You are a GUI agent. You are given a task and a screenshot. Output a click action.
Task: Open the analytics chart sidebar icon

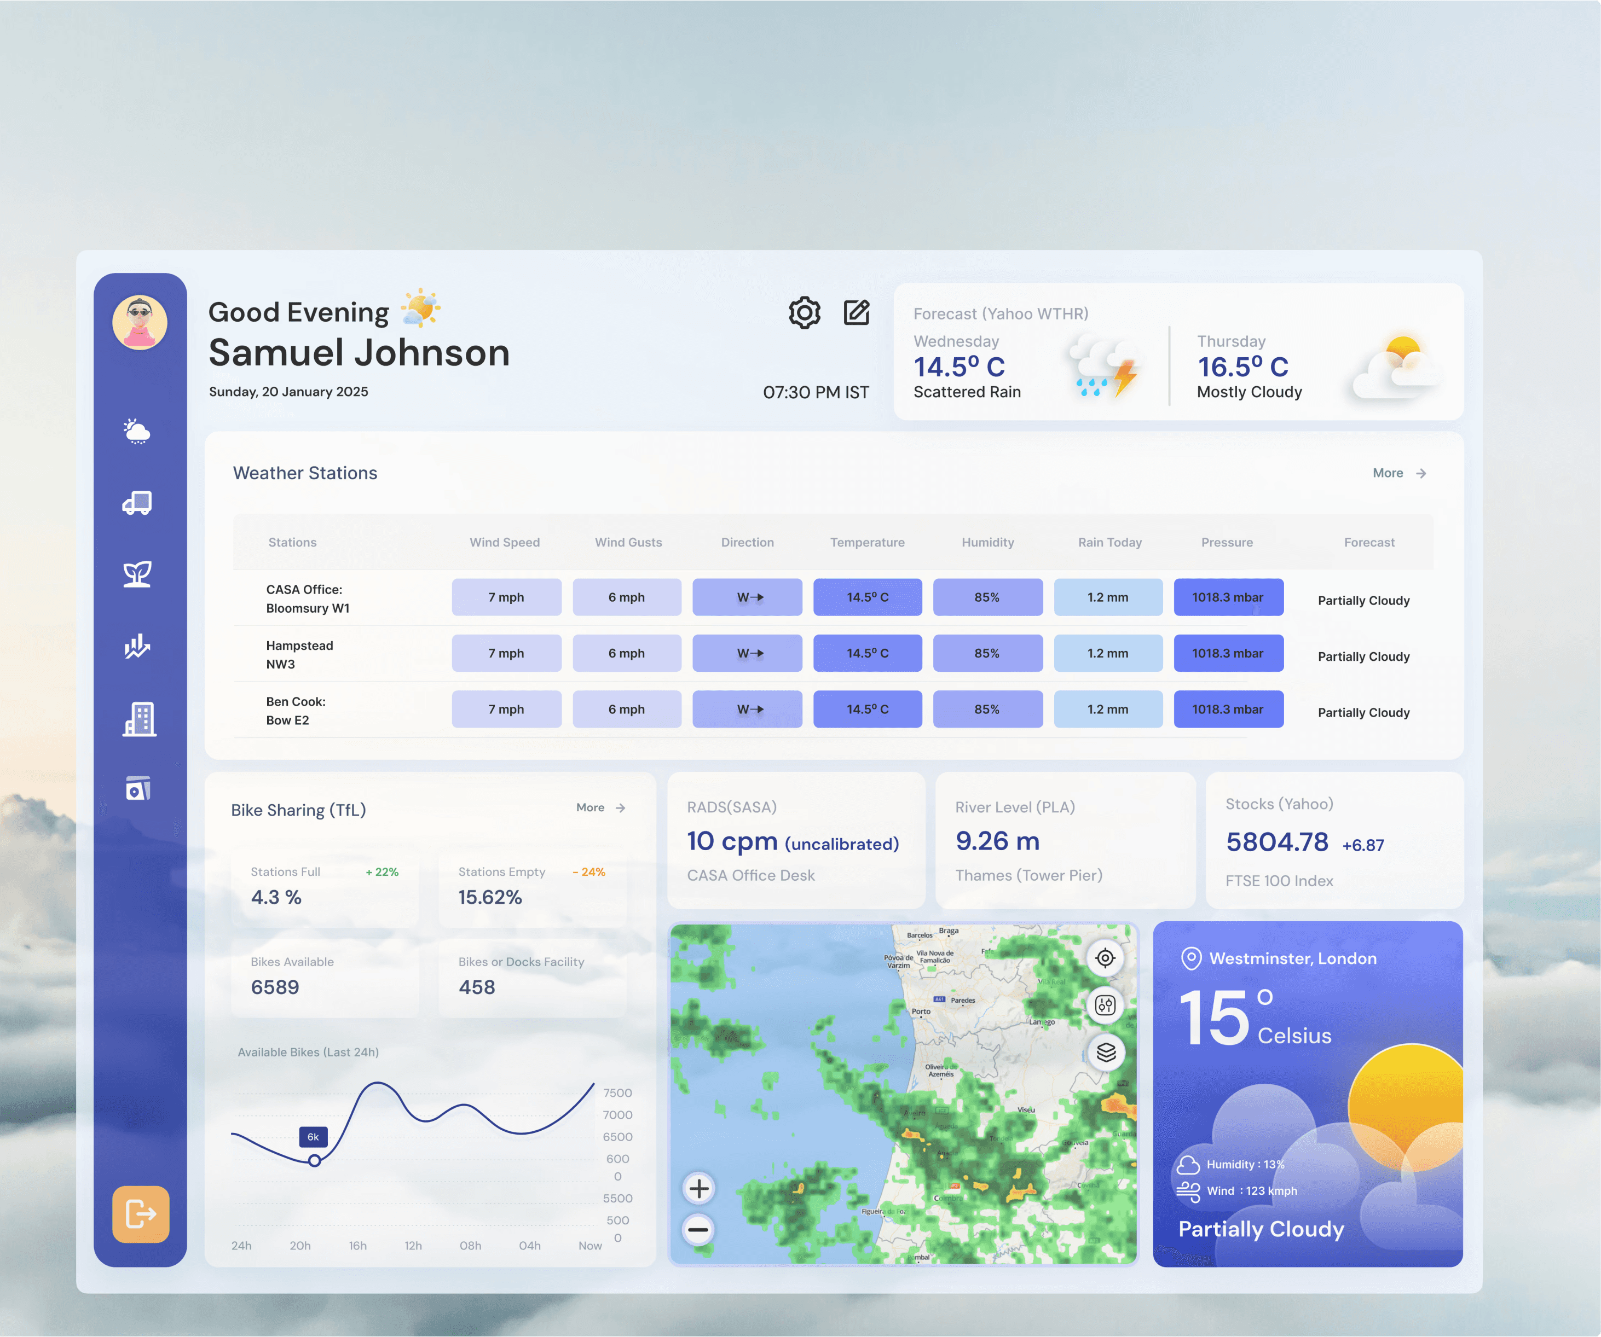pyautogui.click(x=137, y=646)
